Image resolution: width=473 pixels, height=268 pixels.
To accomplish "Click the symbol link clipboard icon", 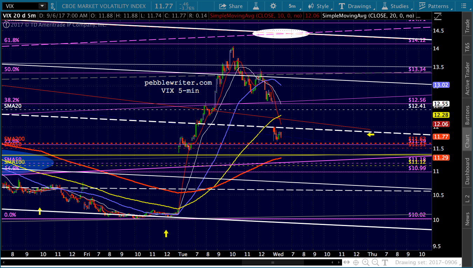I will (x=53, y=6).
